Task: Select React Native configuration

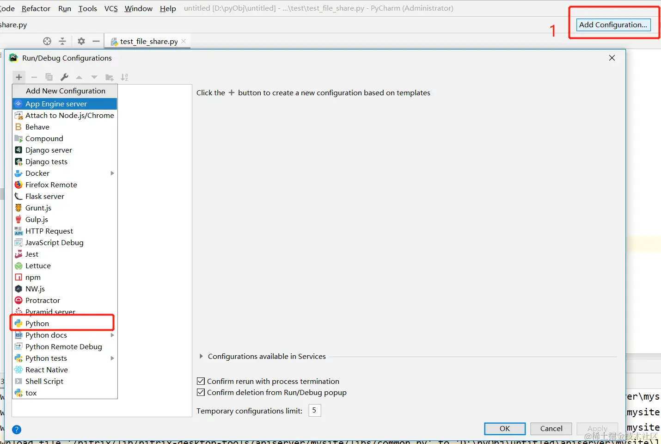Action: [65, 370]
